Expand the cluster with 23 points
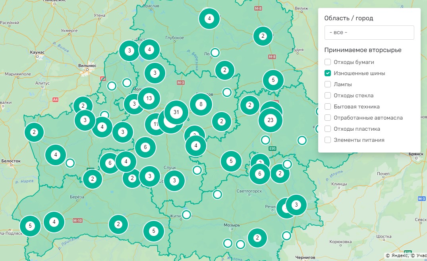Viewport: 427px width, 261px height. (x=270, y=120)
